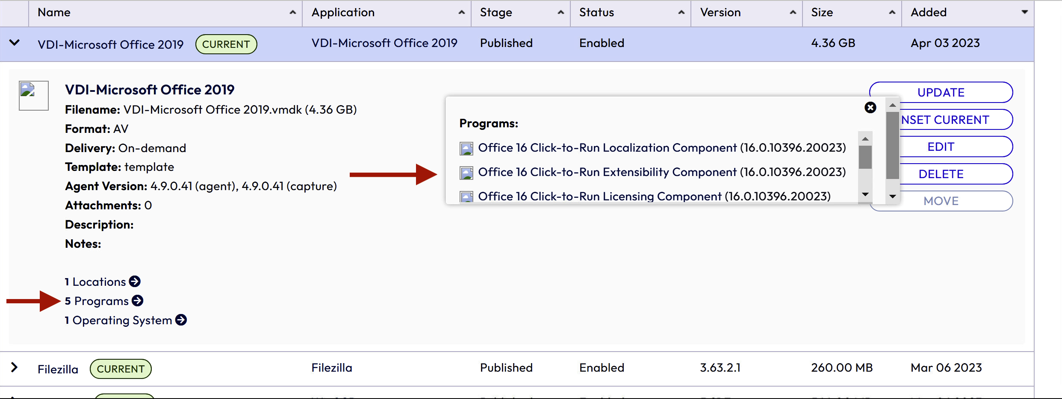Click the VDI-Microsoft Office 2019 package thumbnail
1062x399 pixels.
[x=33, y=95]
